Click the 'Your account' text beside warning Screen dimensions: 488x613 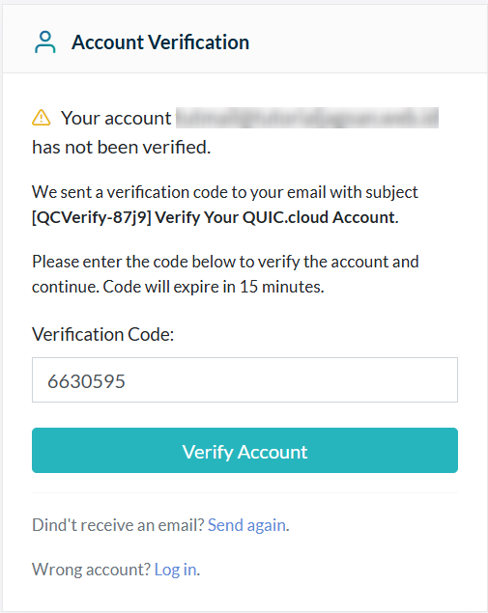(116, 118)
